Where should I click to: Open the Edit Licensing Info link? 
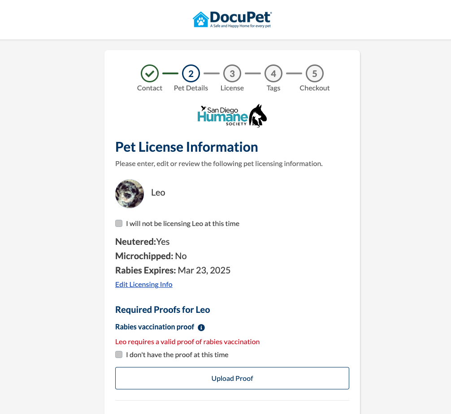(x=144, y=284)
